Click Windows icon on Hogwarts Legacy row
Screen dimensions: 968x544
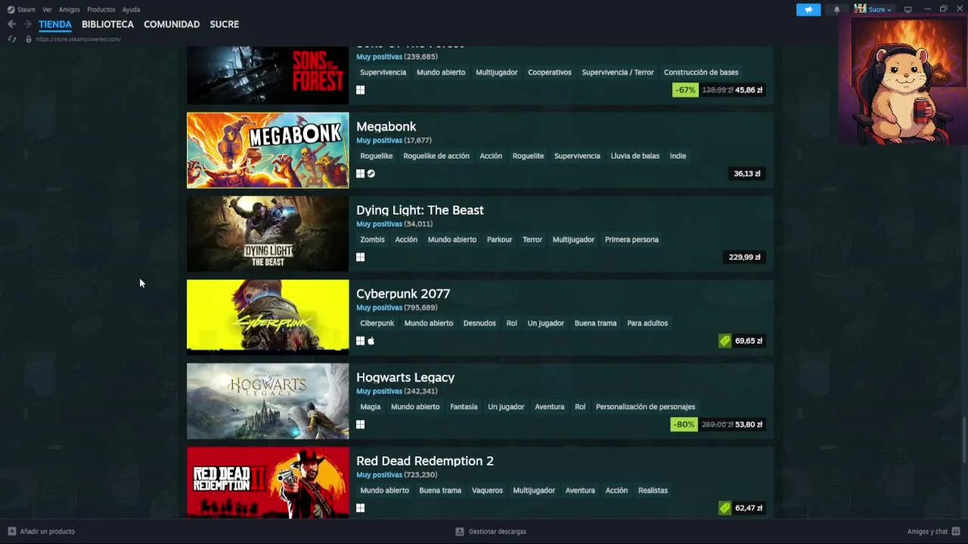point(360,425)
